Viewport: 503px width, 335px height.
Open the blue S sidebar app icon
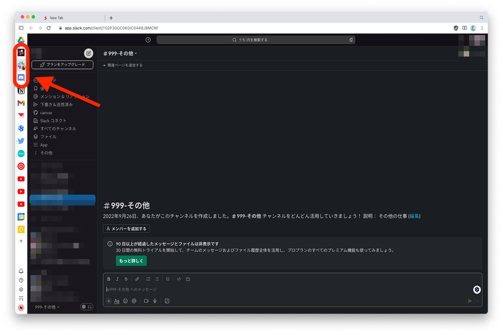pyautogui.click(x=21, y=128)
